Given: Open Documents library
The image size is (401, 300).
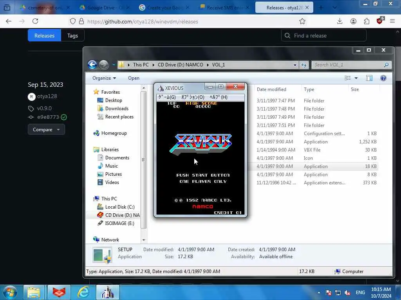Looking at the screenshot, I should 117,158.
